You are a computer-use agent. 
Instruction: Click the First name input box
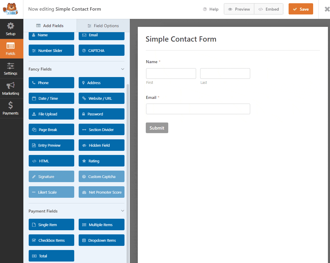click(x=171, y=73)
